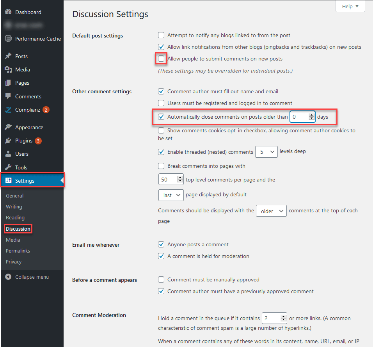This screenshot has width=373, height=347.
Task: Check Allow people to submit comments
Action: click(161, 59)
